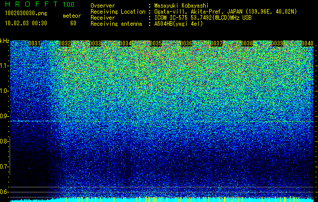
Task: Click the 0040 time marker label
Action: [307, 43]
